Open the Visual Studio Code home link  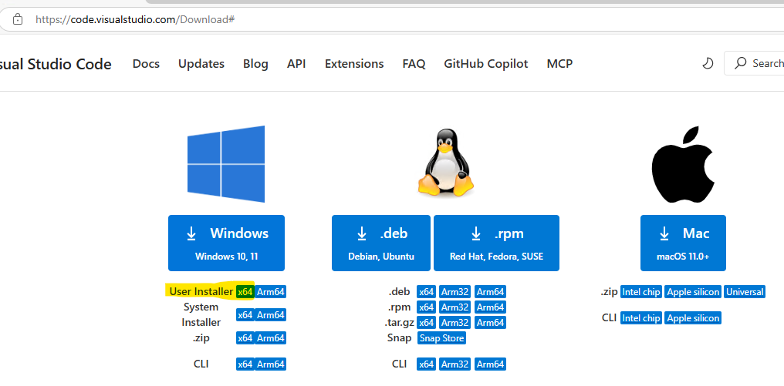[x=56, y=64]
